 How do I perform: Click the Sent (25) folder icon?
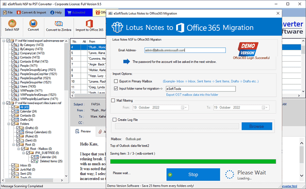tap(17, 174)
